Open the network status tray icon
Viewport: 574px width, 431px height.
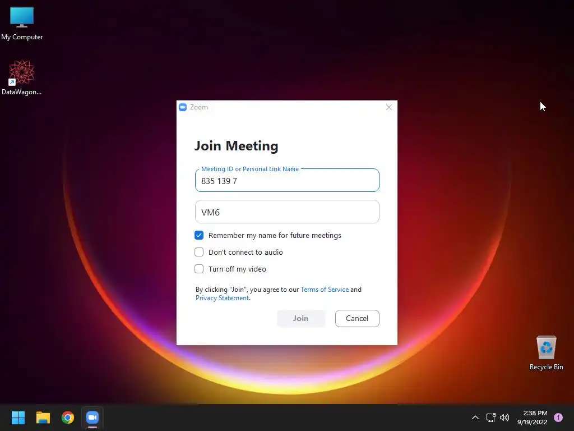(x=490, y=418)
